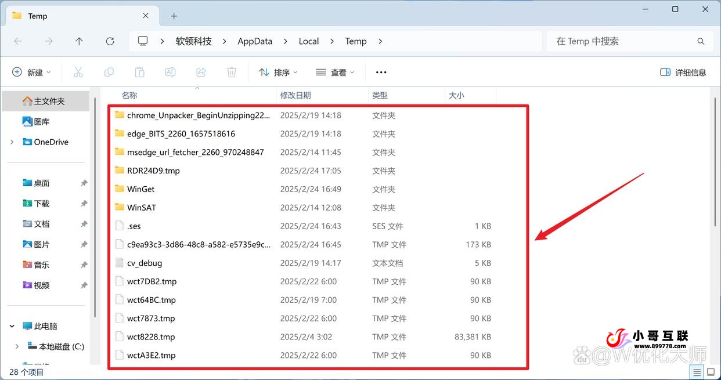Navigate up one folder level
The image size is (721, 380).
[80, 41]
